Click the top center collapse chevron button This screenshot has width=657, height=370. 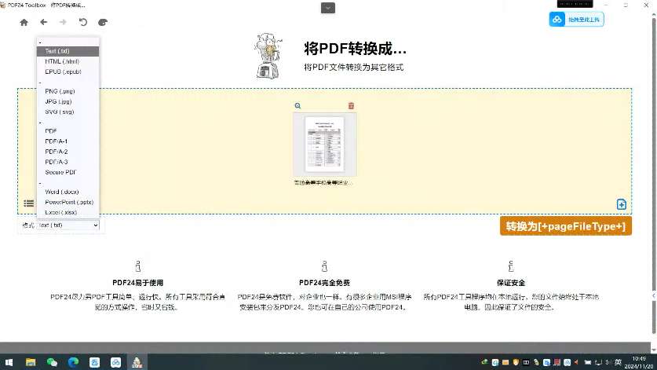click(328, 8)
